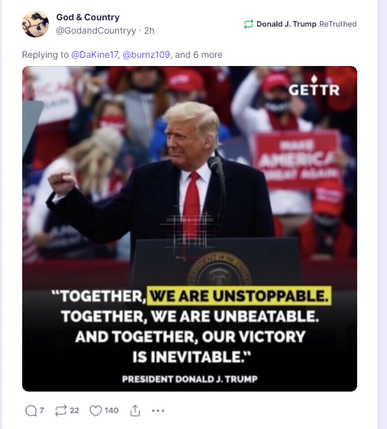Open the @burnz109 mention link
The image size is (387, 429).
point(146,55)
